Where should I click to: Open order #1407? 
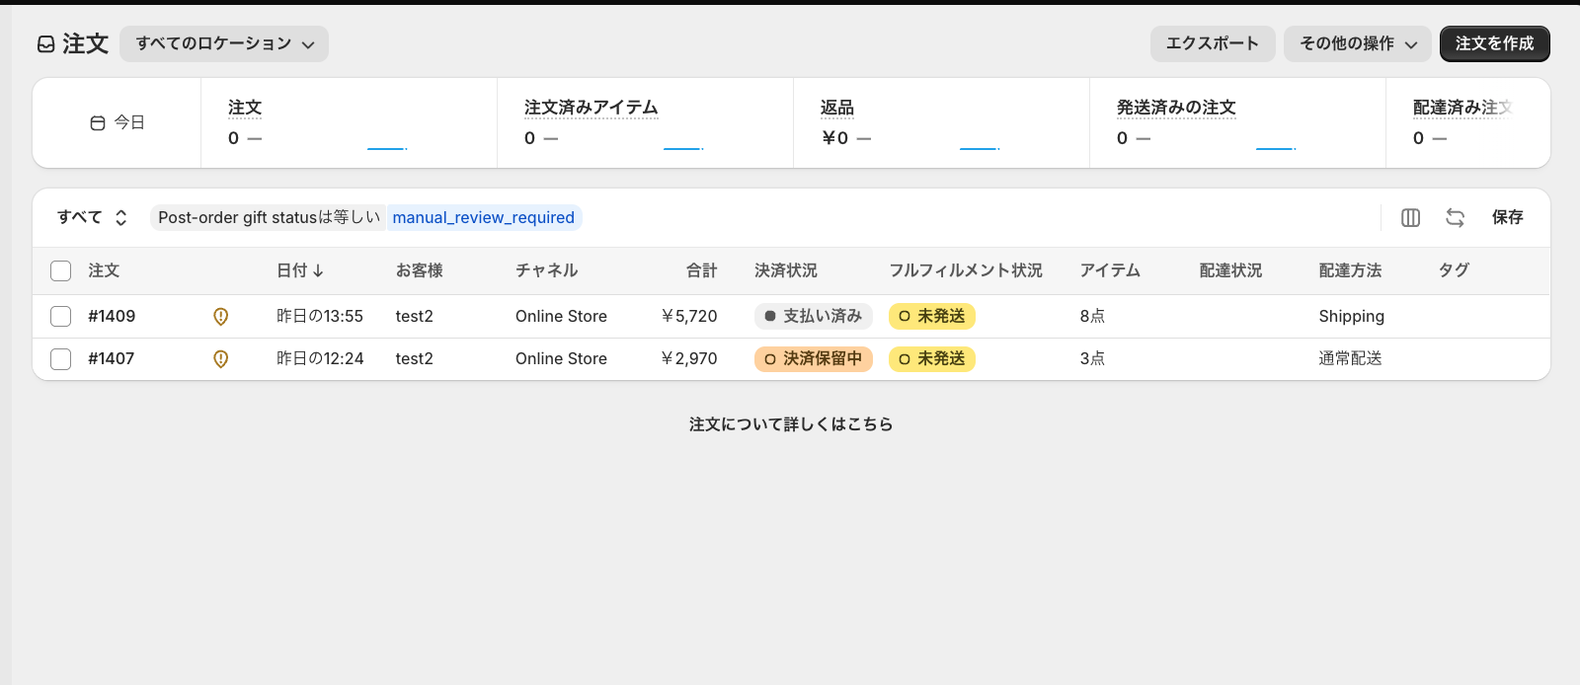tap(112, 358)
